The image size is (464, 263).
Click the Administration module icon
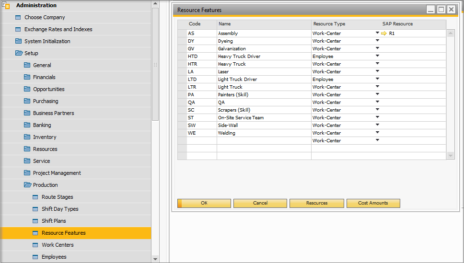pyautogui.click(x=6, y=5)
